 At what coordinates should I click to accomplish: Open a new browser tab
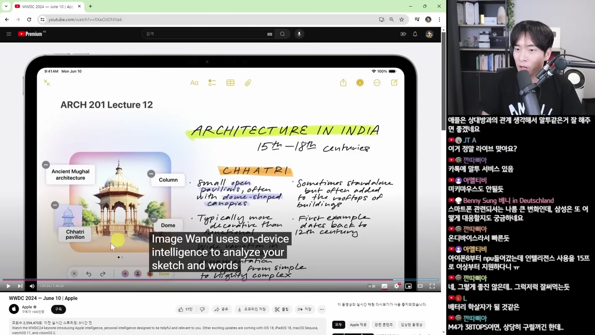click(x=90, y=6)
